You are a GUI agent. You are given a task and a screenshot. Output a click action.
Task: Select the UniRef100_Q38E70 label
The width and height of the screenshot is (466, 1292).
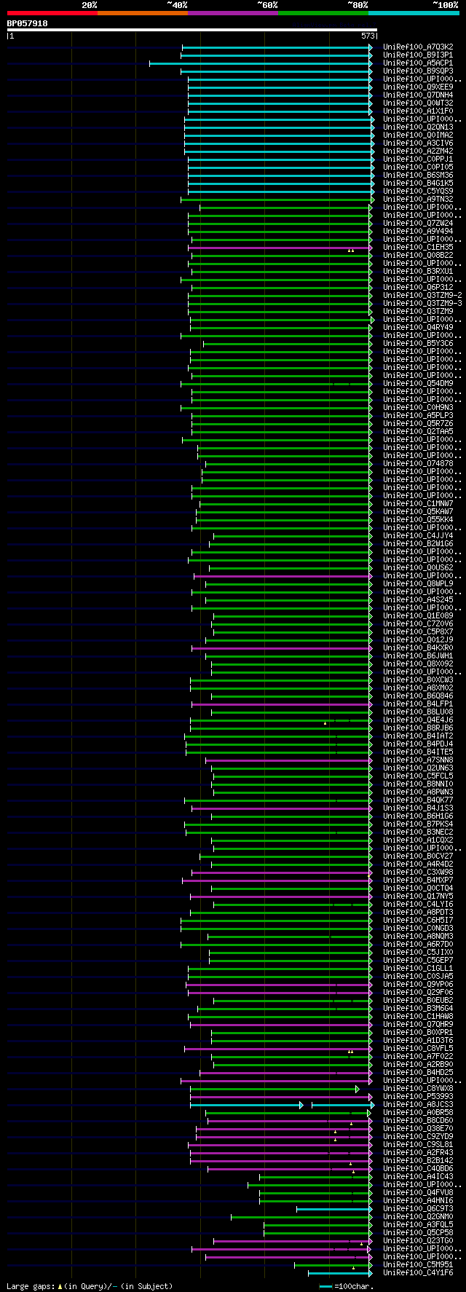(x=418, y=1129)
